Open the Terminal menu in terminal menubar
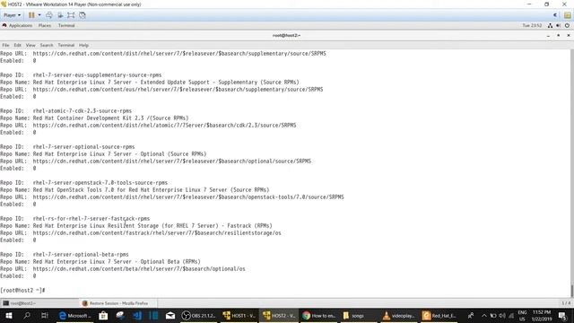Viewport: 574px width, 323px height. pyautogui.click(x=65, y=45)
